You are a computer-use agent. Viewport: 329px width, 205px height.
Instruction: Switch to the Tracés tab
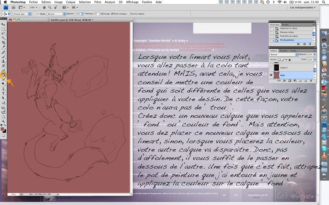293,51
